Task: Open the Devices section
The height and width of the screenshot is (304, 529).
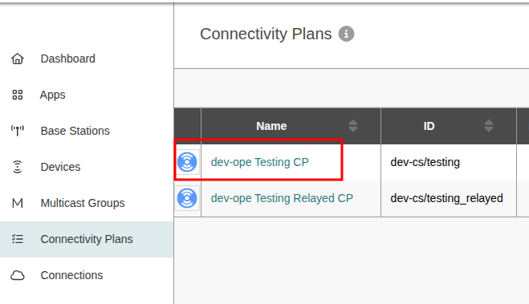Action: point(87,167)
